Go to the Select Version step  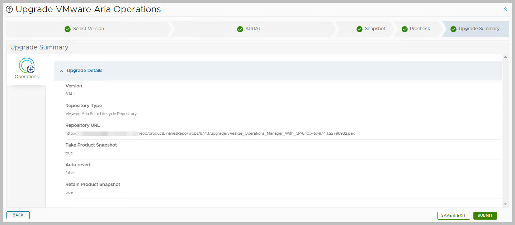click(89, 29)
